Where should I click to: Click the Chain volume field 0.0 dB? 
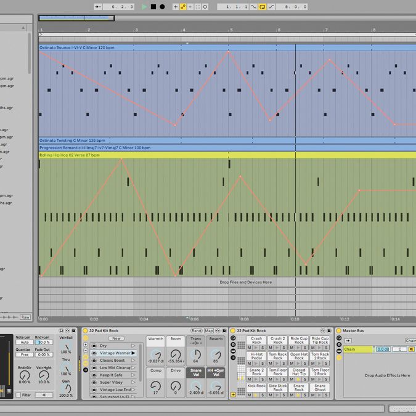click(383, 349)
